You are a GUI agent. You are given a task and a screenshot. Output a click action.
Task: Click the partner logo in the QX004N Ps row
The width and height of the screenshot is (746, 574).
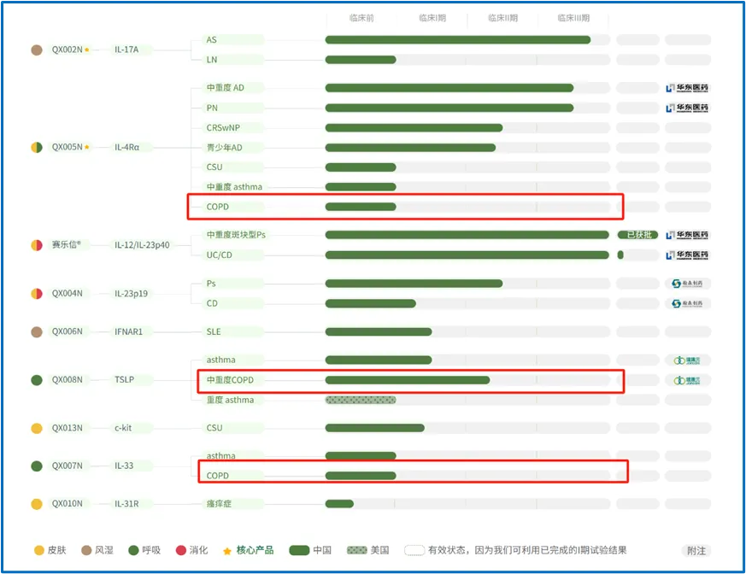[687, 284]
